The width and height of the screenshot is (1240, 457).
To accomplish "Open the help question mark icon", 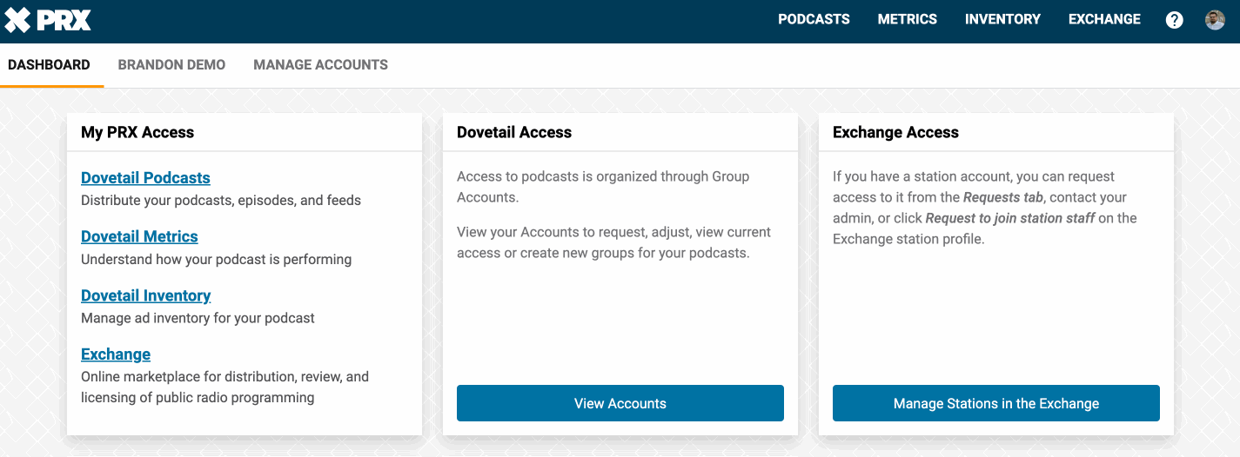I will click(x=1174, y=20).
